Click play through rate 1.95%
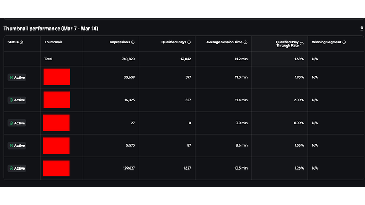Screen dimensions: 365x205 pos(299,77)
